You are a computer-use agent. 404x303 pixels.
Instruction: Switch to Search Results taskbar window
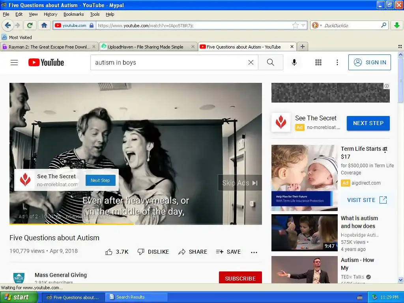click(x=136, y=297)
